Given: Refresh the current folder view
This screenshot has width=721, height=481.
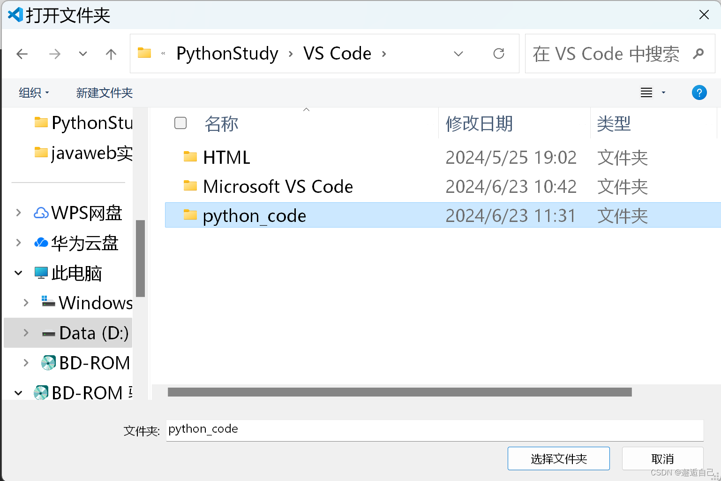Looking at the screenshot, I should point(499,53).
